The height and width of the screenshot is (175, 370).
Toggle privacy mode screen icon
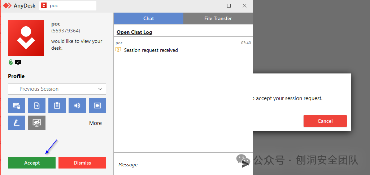(x=37, y=123)
